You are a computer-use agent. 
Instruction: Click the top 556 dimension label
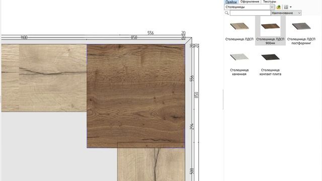150,33
